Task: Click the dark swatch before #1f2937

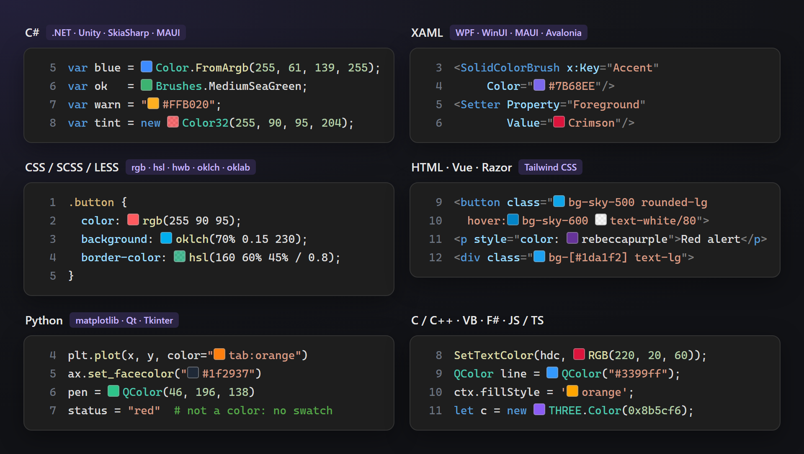Action: pos(193,373)
